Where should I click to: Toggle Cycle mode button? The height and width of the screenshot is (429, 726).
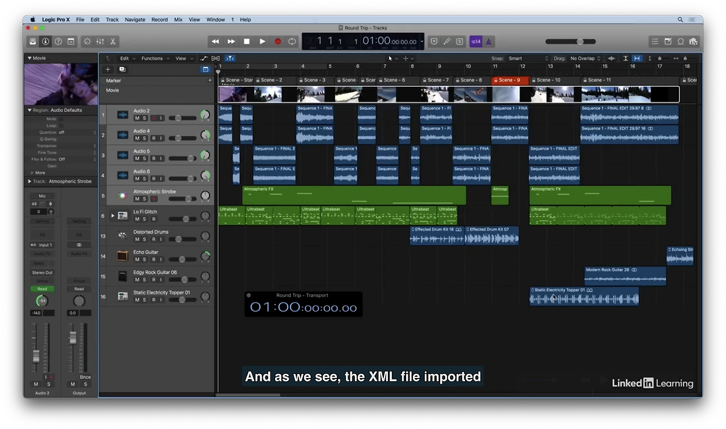tap(292, 41)
